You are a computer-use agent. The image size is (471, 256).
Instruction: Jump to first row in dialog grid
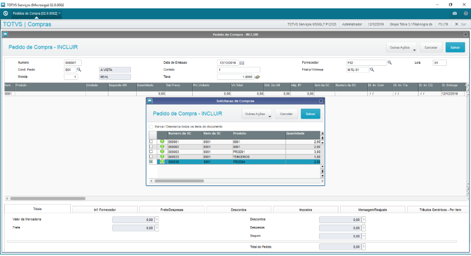322,133
